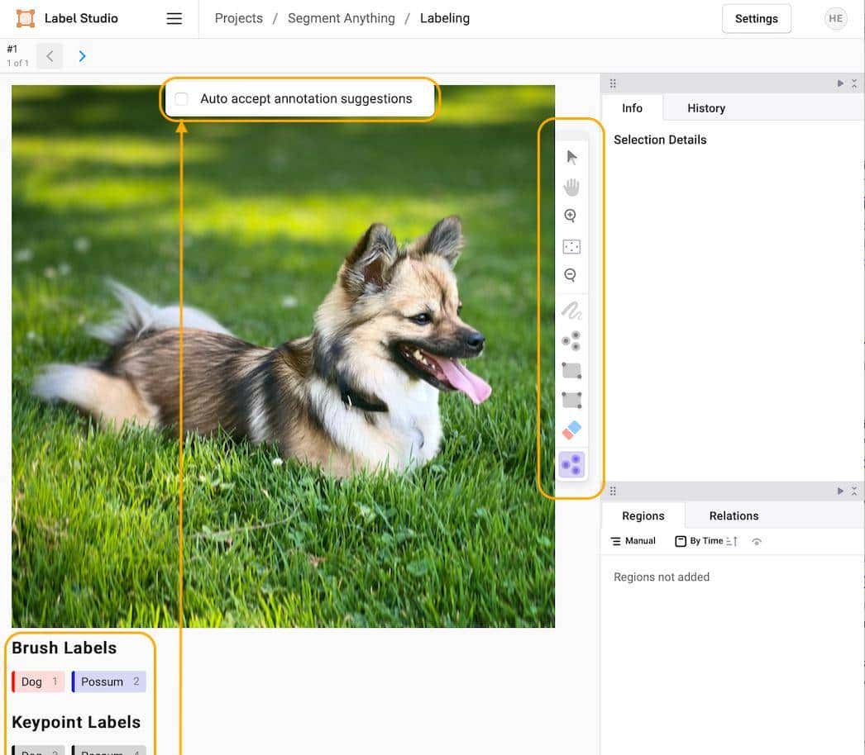Switch to the History tab
Screen dimensions: 865x755
(x=705, y=108)
